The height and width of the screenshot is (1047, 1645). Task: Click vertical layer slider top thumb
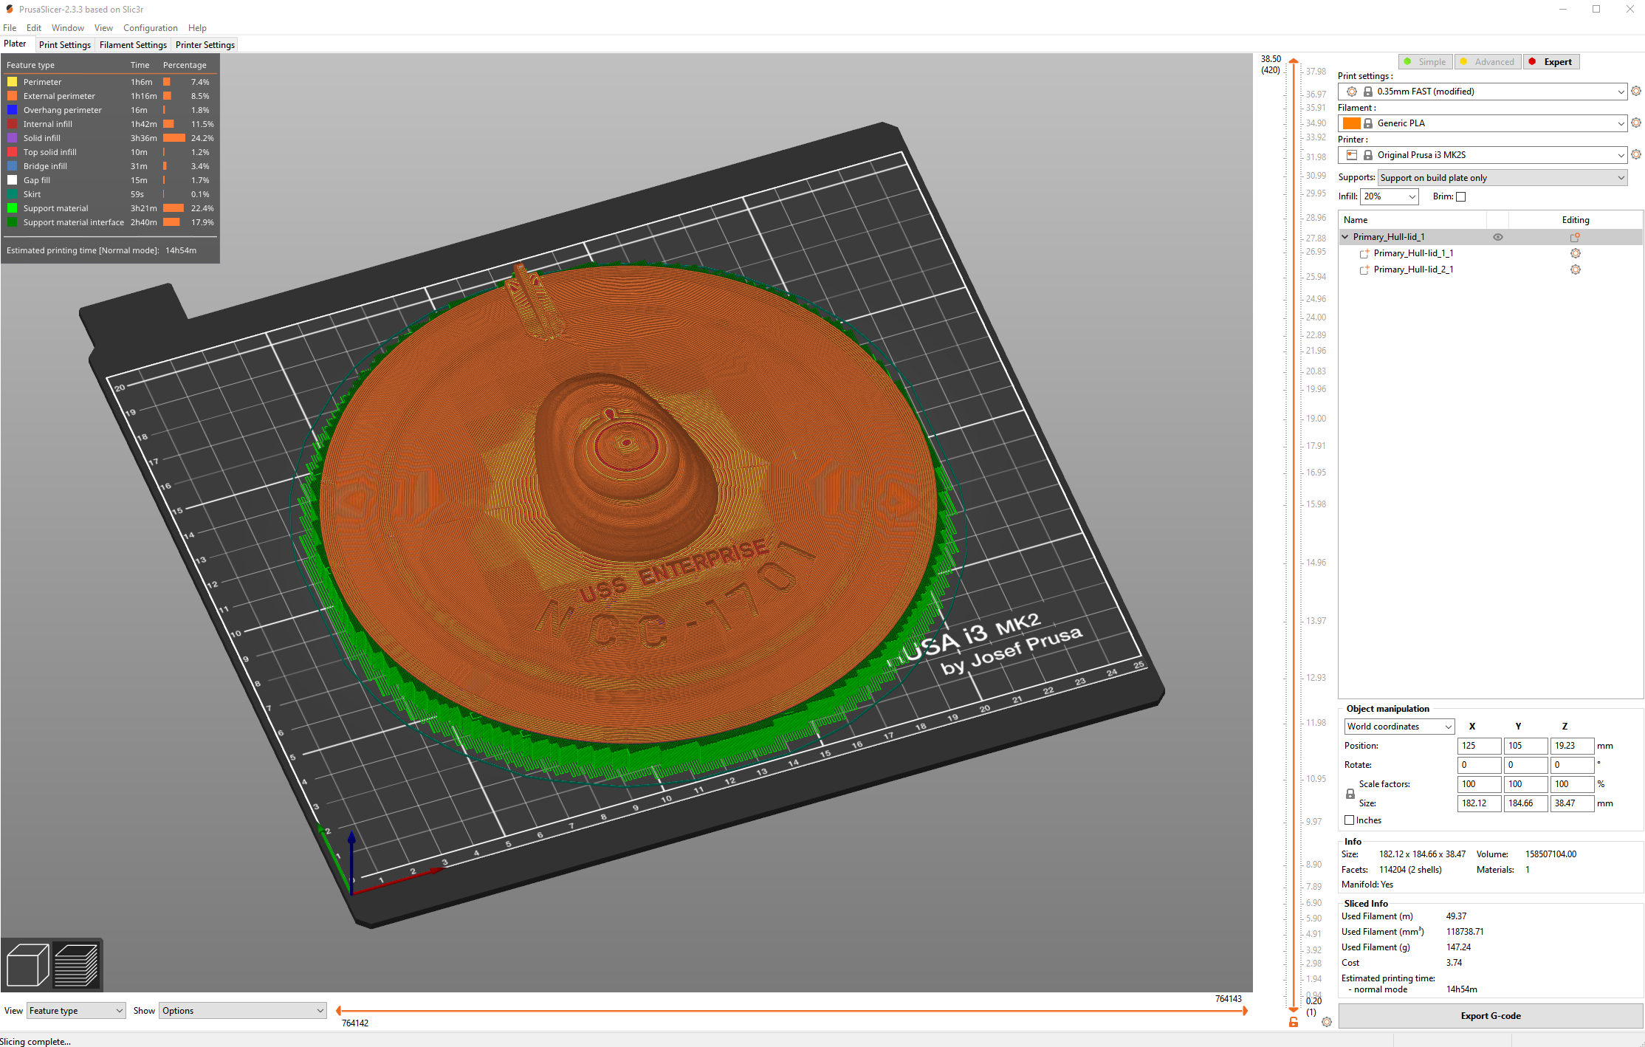(1294, 61)
